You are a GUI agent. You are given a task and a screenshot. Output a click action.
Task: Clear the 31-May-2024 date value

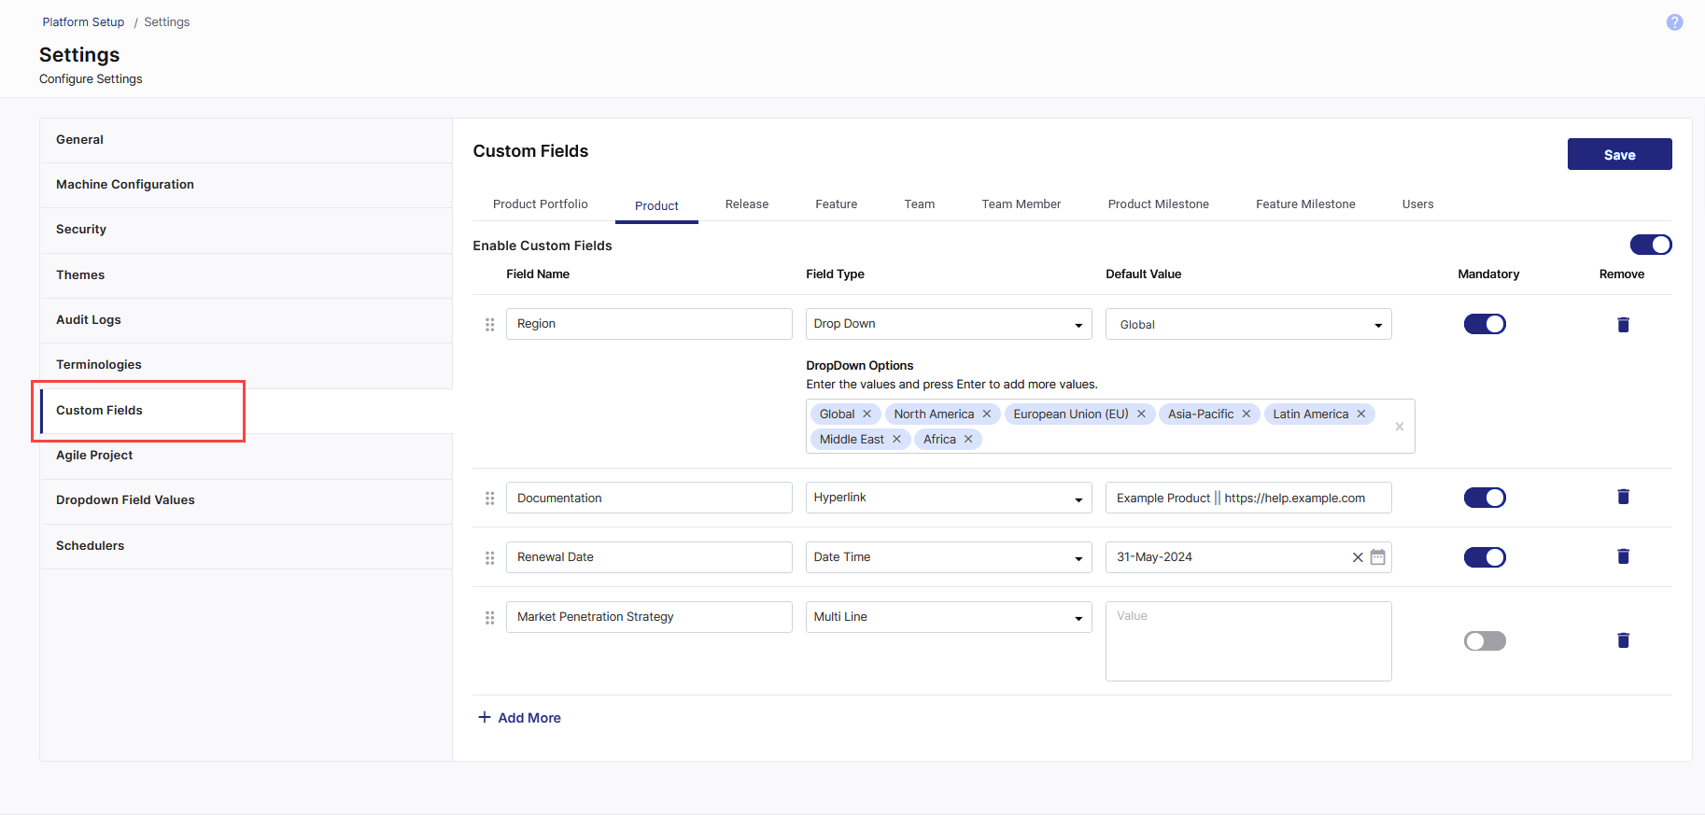pos(1358,557)
